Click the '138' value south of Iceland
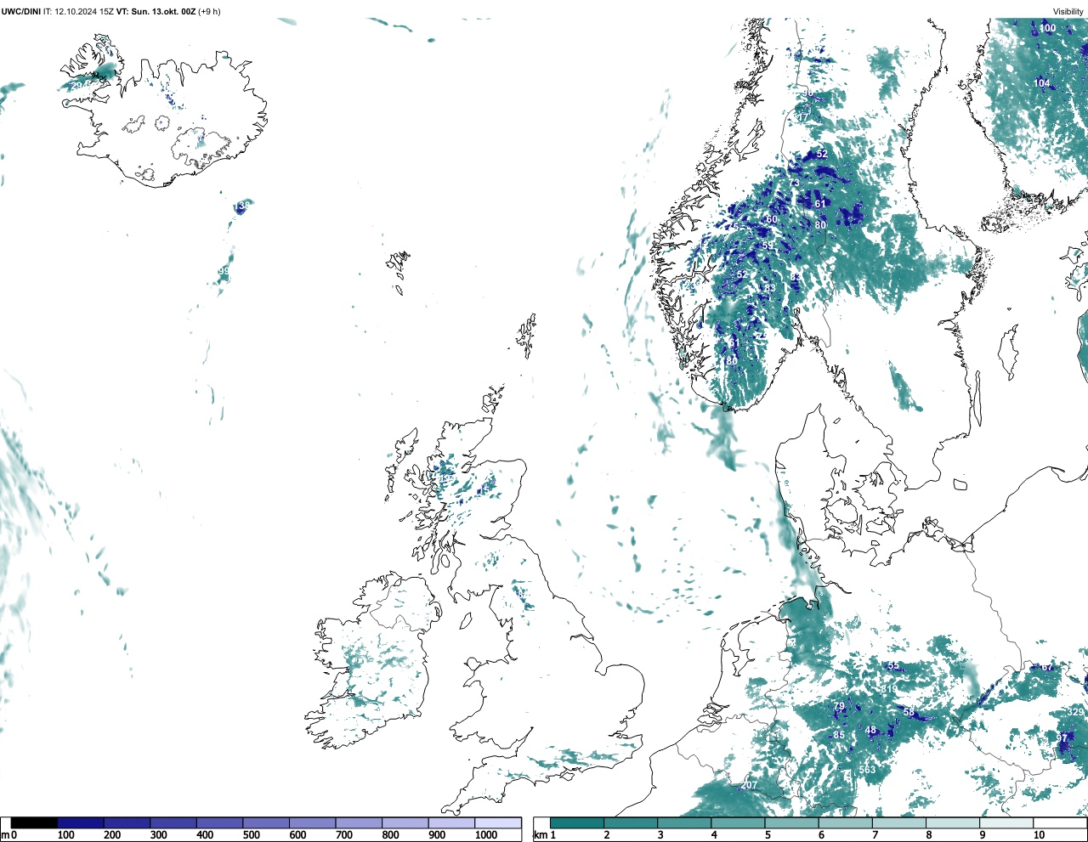The image size is (1088, 842). (243, 206)
